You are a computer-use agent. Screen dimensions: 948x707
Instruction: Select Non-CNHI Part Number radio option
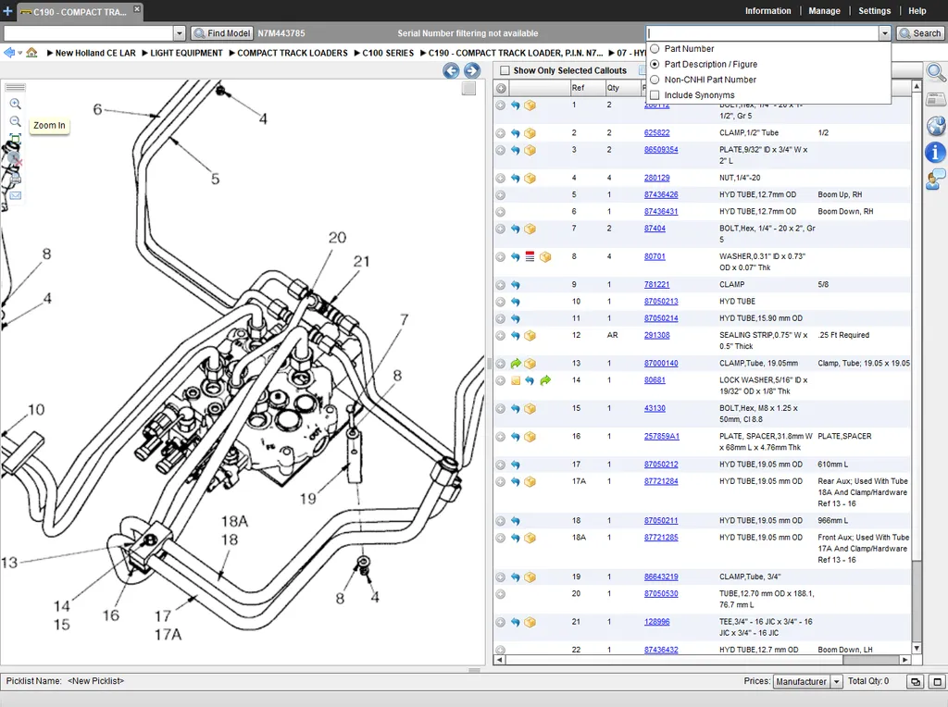[x=655, y=80]
